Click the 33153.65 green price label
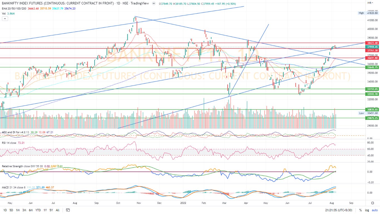The height and width of the screenshot is (214, 380). [372, 89]
